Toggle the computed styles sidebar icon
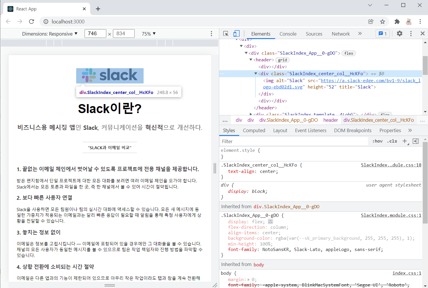 tap(416, 141)
